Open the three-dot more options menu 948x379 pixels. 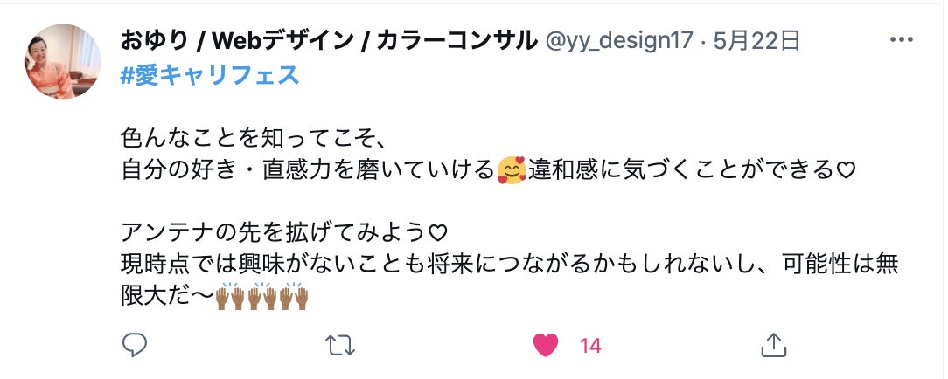click(901, 40)
